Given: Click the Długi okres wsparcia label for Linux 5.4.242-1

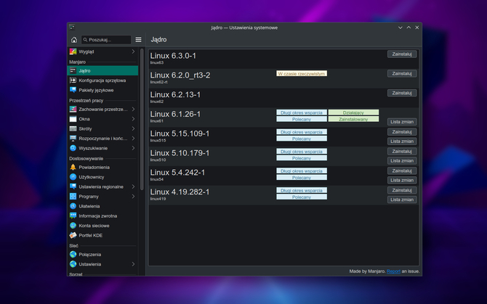Looking at the screenshot, I should [302, 171].
